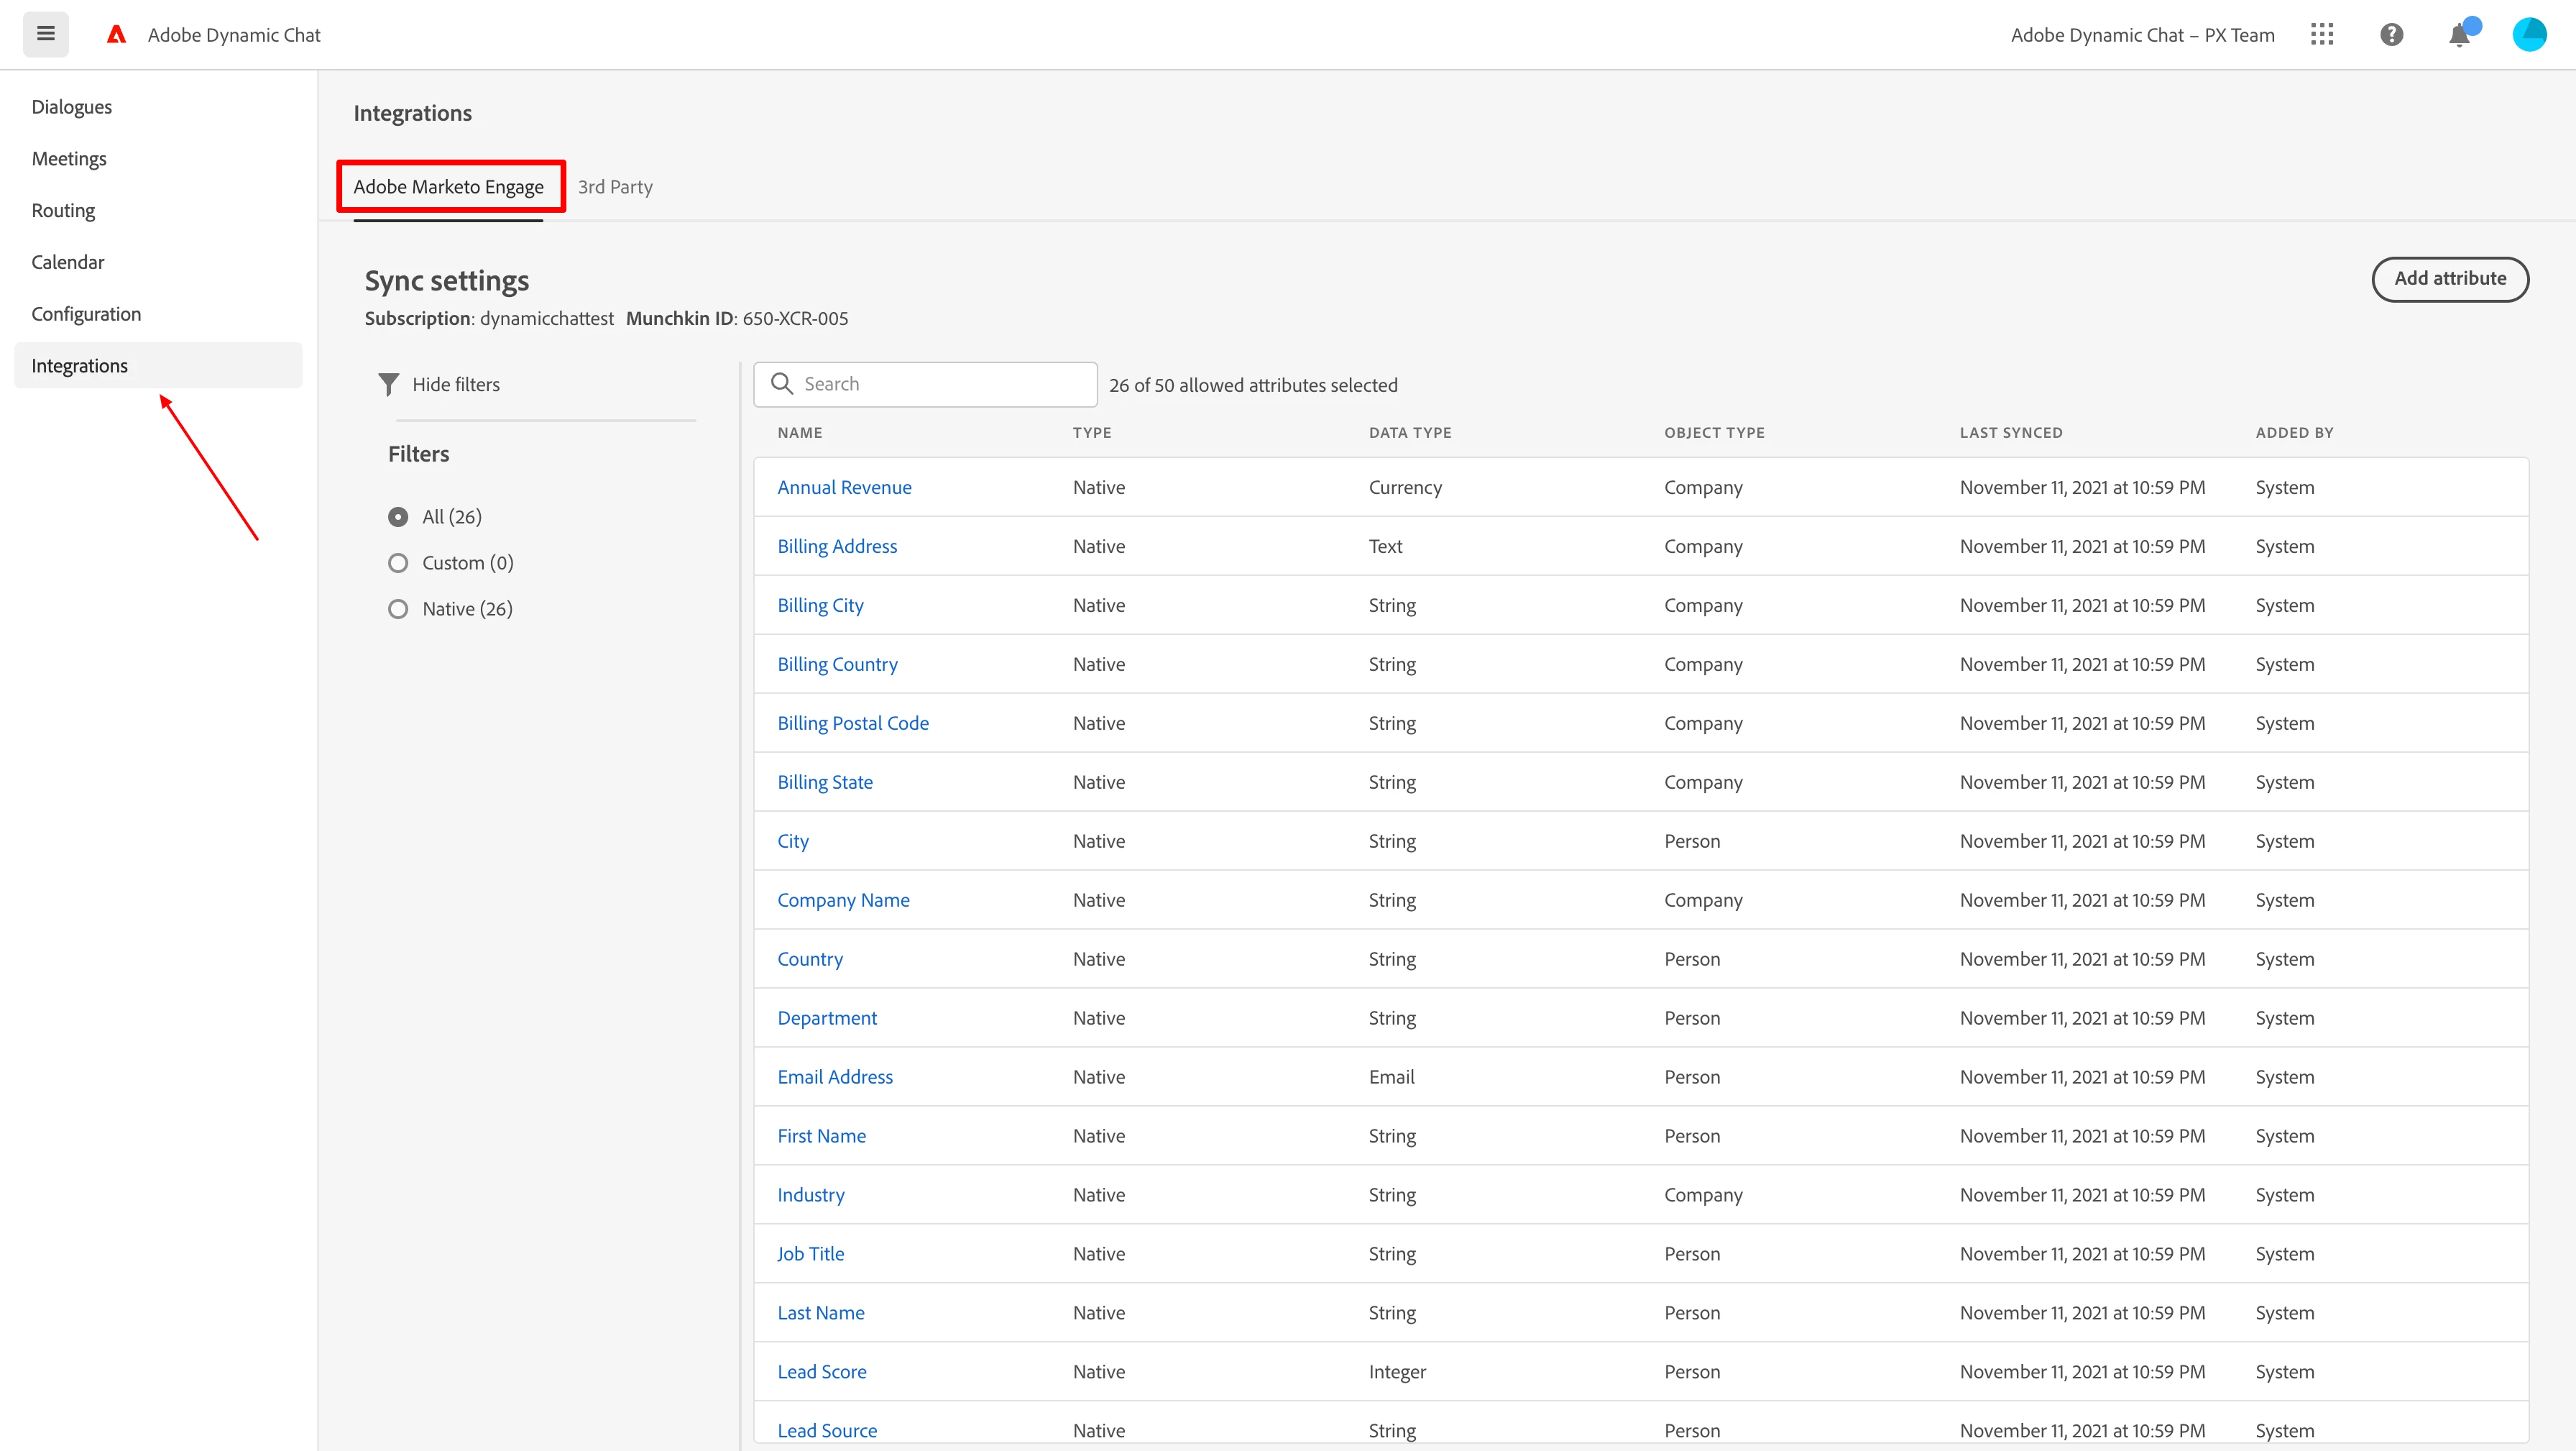Click the Add attribute button
This screenshot has width=2576, height=1451.
[2449, 279]
